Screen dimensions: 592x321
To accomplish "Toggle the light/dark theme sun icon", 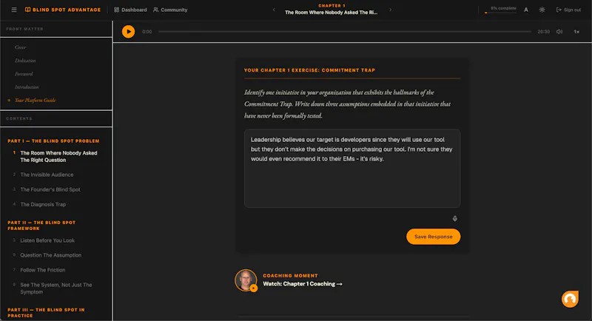I will 542,10.
